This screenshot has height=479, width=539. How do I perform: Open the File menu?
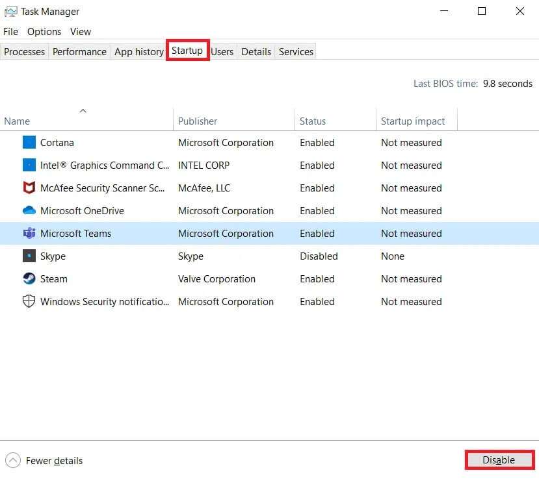(10, 32)
